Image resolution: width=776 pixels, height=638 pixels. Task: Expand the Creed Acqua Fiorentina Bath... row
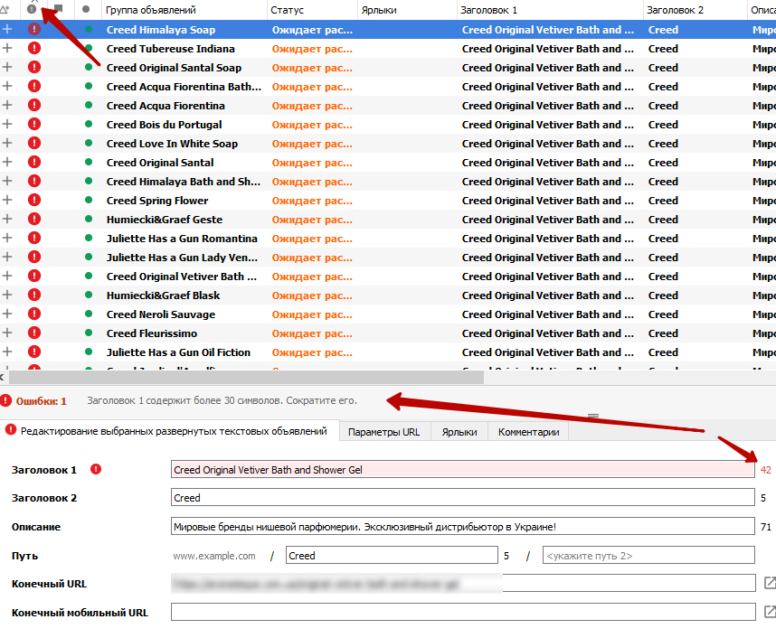coord(7,86)
